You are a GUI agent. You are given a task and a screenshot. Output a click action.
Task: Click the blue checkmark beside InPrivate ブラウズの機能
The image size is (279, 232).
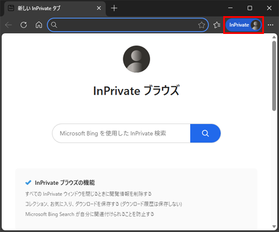point(28,182)
